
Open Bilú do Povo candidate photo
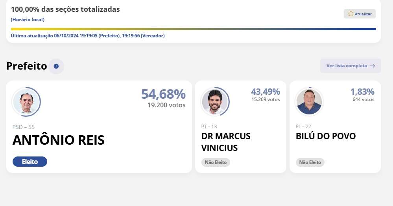click(x=309, y=102)
